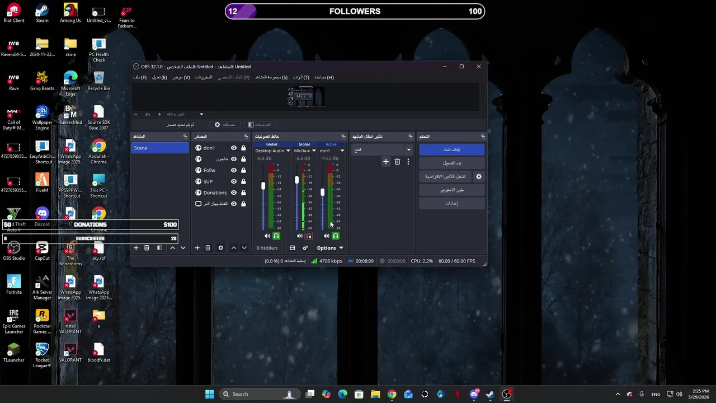Screen dimensions: 716x403
Task: Open Desktop Audio channel dropdown arrow
Action: coord(288,151)
